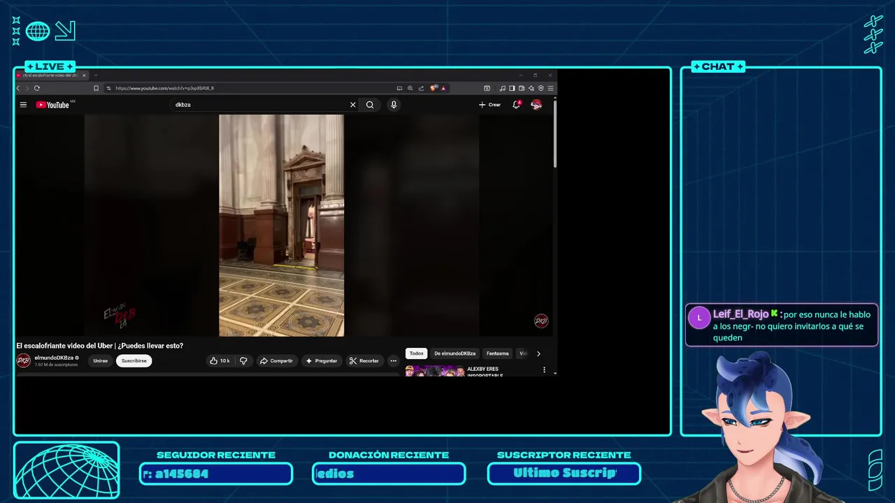Click Crear button on YouTube

pos(489,105)
